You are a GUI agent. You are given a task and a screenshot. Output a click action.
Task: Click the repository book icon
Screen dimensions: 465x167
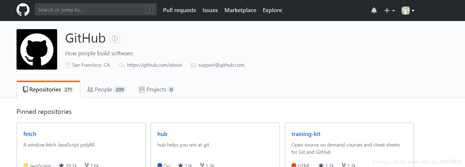click(25, 90)
